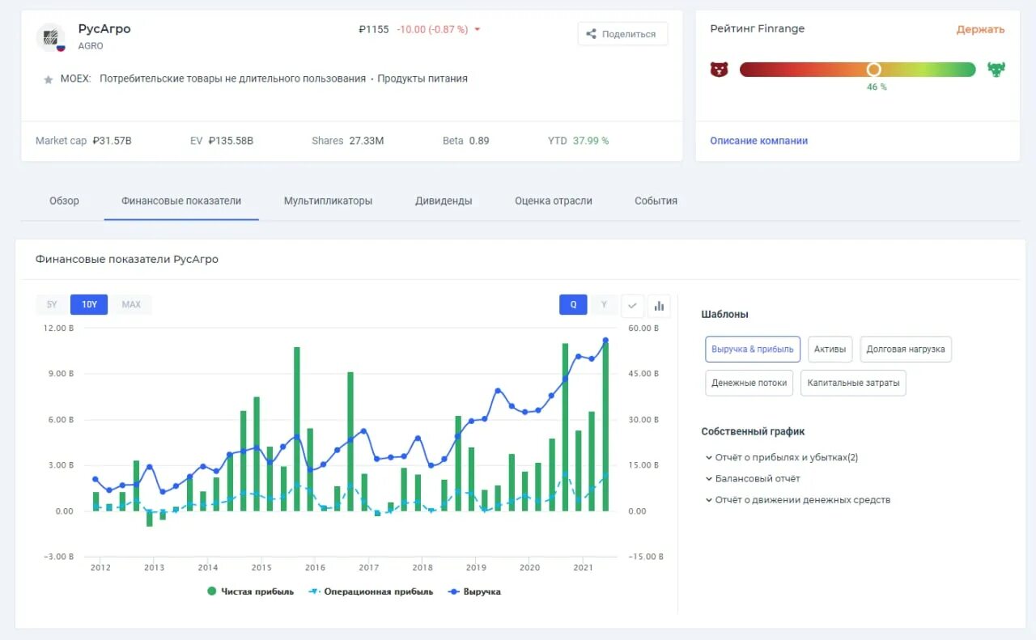Select the Денежные потоки template
Screen dimensions: 1036x640
[749, 383]
